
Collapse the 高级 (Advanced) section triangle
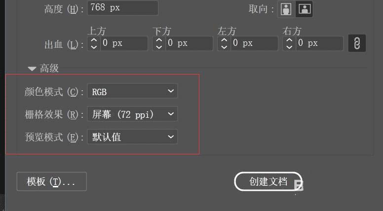tap(32, 69)
